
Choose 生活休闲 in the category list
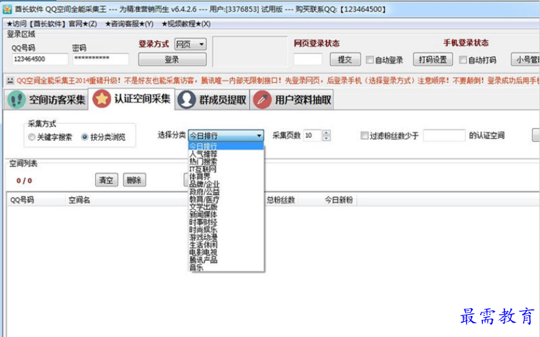[226, 244]
